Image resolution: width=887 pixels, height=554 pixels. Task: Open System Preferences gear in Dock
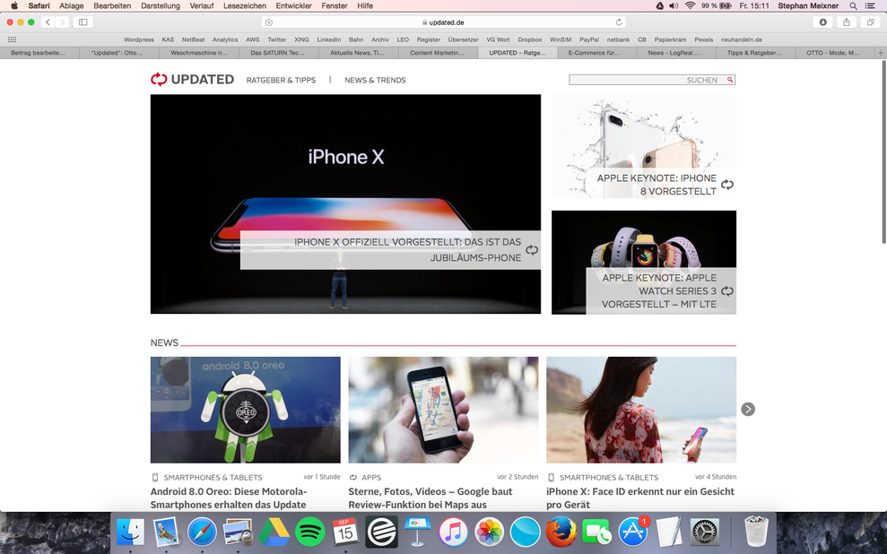tap(705, 532)
